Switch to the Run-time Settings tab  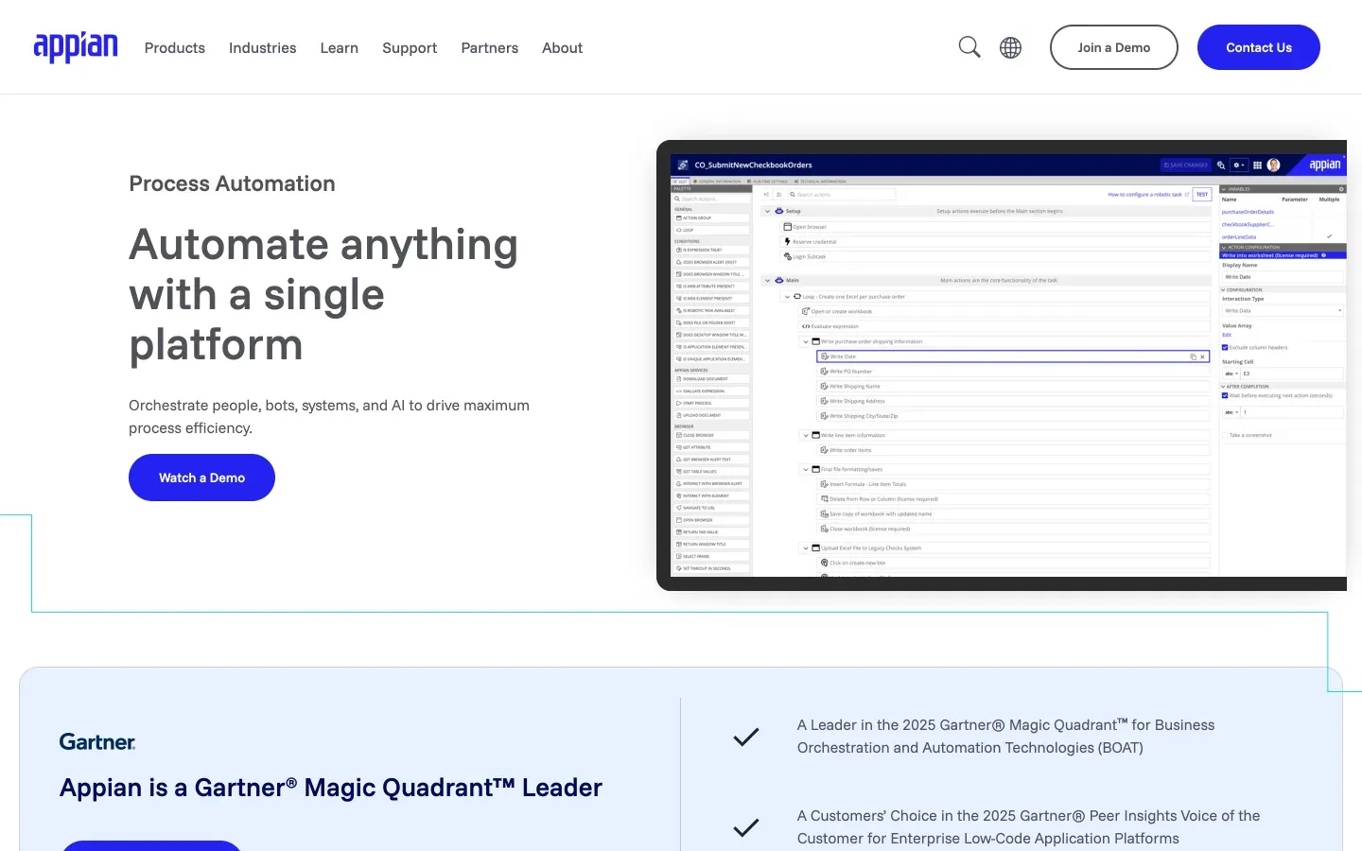click(769, 181)
